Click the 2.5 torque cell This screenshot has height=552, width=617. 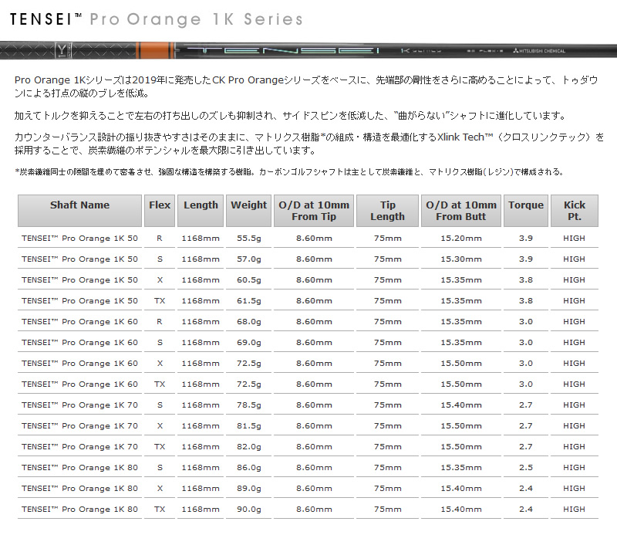[x=526, y=468]
